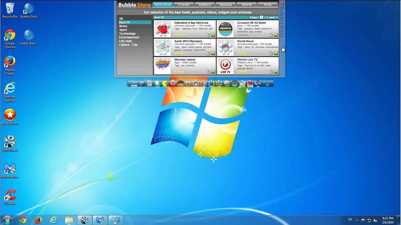Select the Internet Explorer desktop shortcut
Image resolution: width=401 pixels, height=225 pixels.
(10, 92)
